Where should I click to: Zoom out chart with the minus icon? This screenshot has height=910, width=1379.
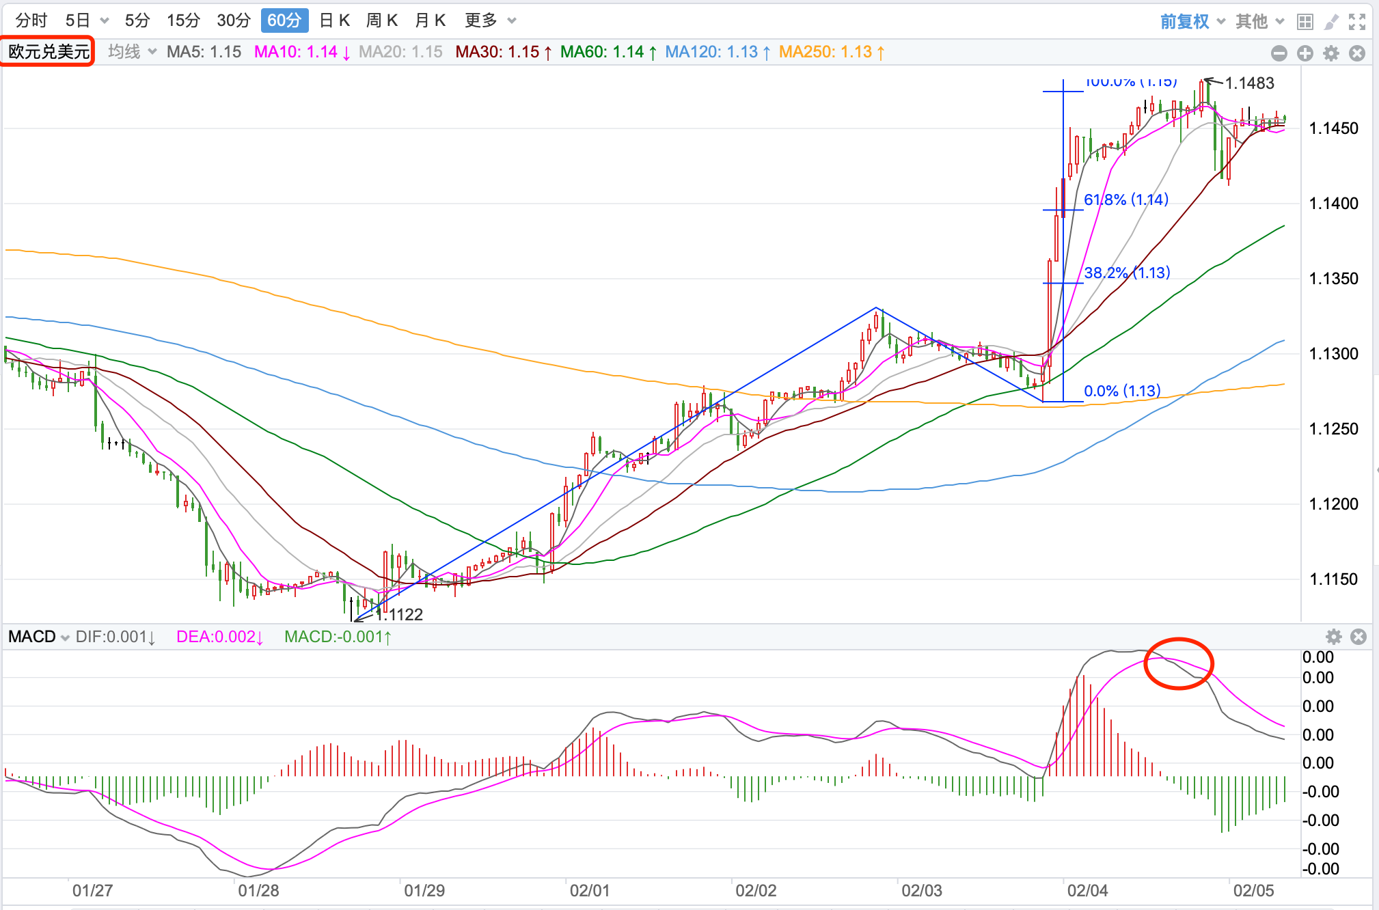(x=1279, y=53)
